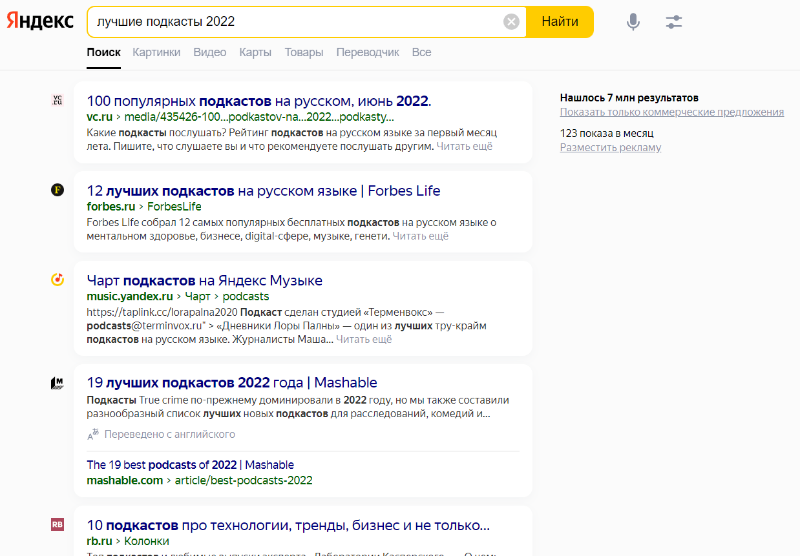Click the Разместить рекламу link

coord(611,148)
